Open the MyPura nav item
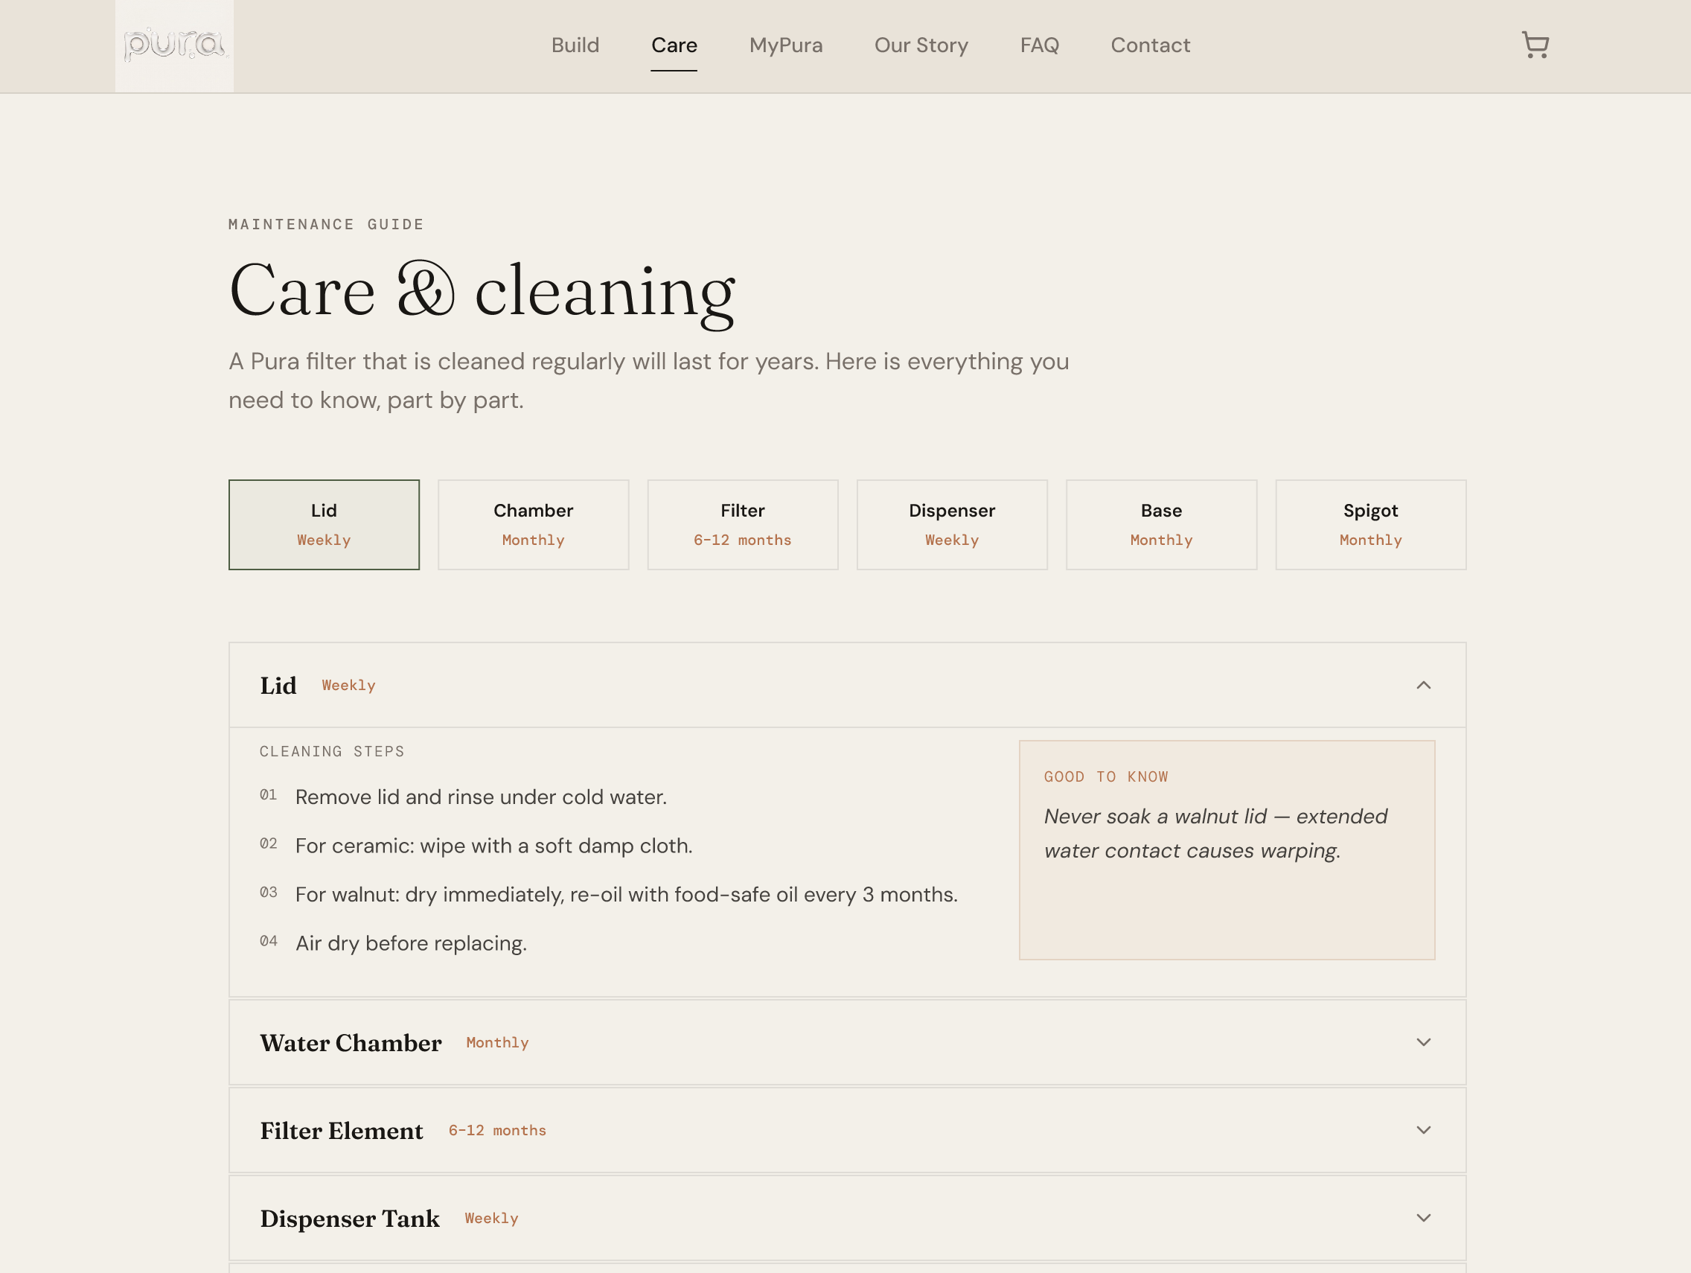1691x1273 pixels. 786,45
